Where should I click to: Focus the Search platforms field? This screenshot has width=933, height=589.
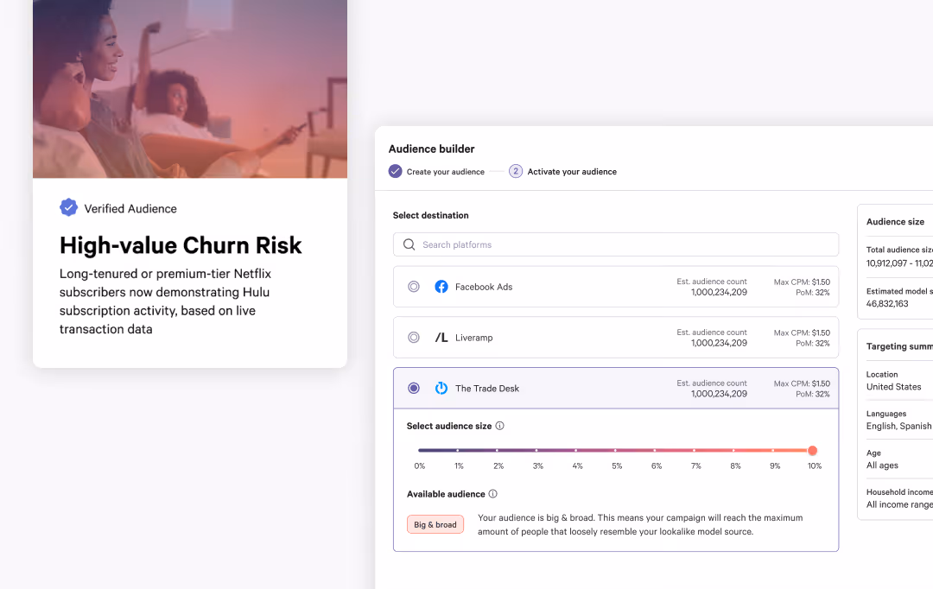click(x=616, y=244)
